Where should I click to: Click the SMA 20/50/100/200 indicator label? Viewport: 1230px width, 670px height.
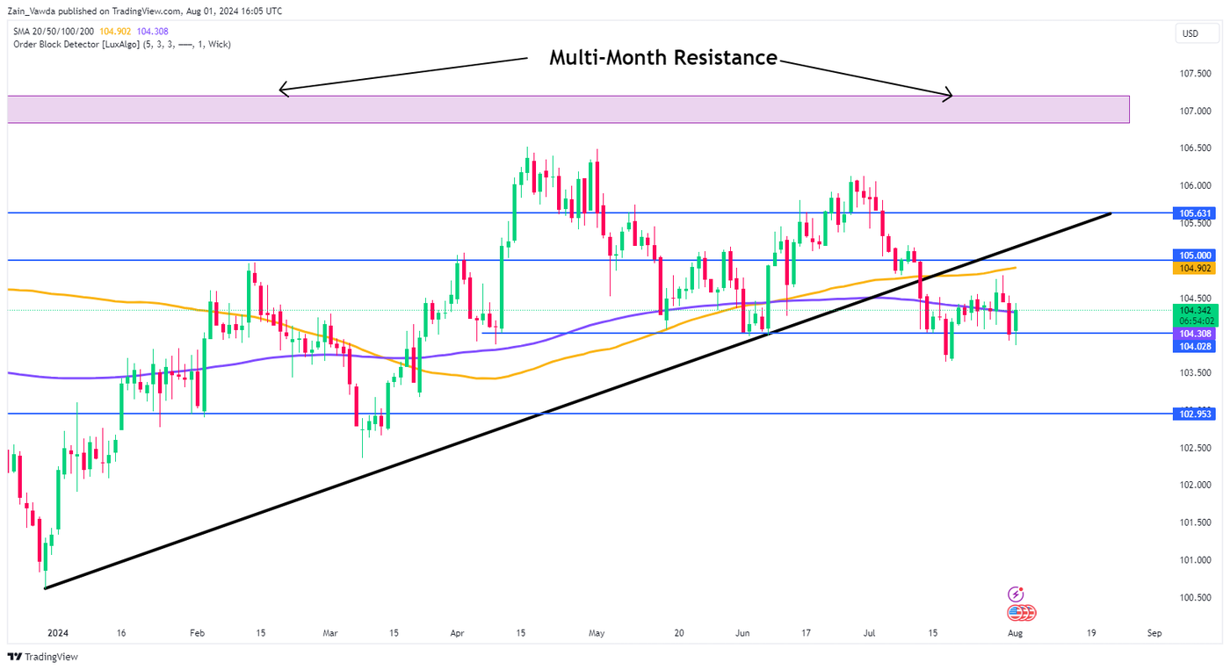(52, 32)
